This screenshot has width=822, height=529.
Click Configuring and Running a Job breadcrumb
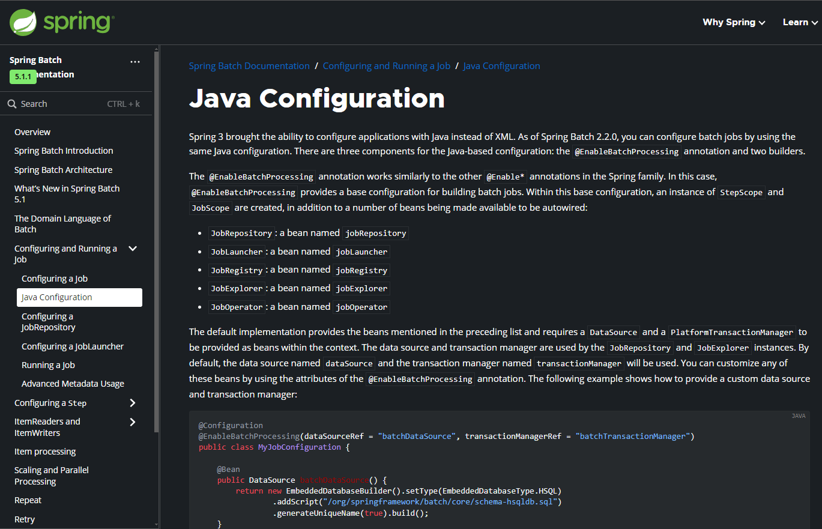coord(387,66)
